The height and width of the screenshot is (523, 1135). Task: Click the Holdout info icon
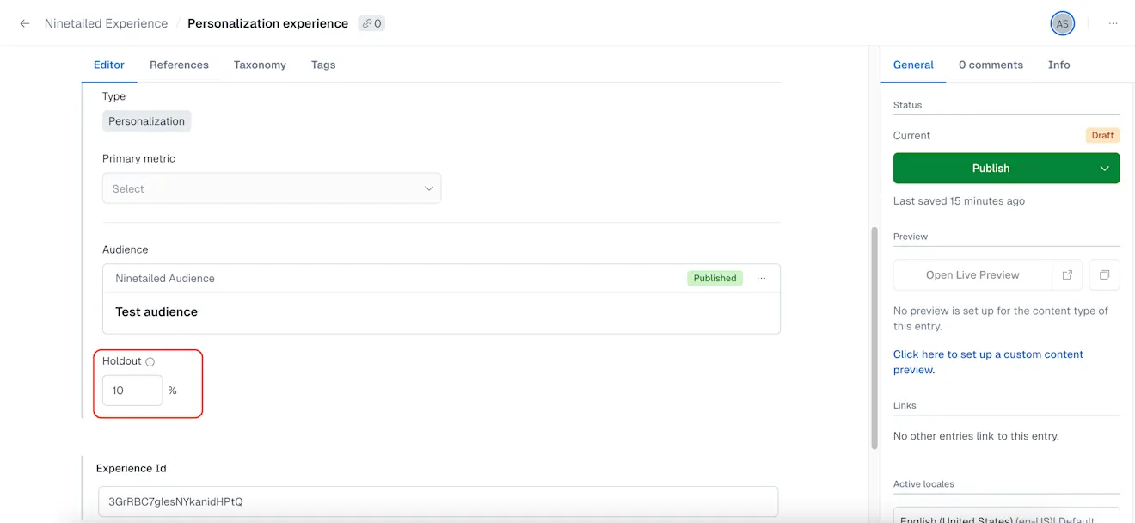(x=150, y=360)
